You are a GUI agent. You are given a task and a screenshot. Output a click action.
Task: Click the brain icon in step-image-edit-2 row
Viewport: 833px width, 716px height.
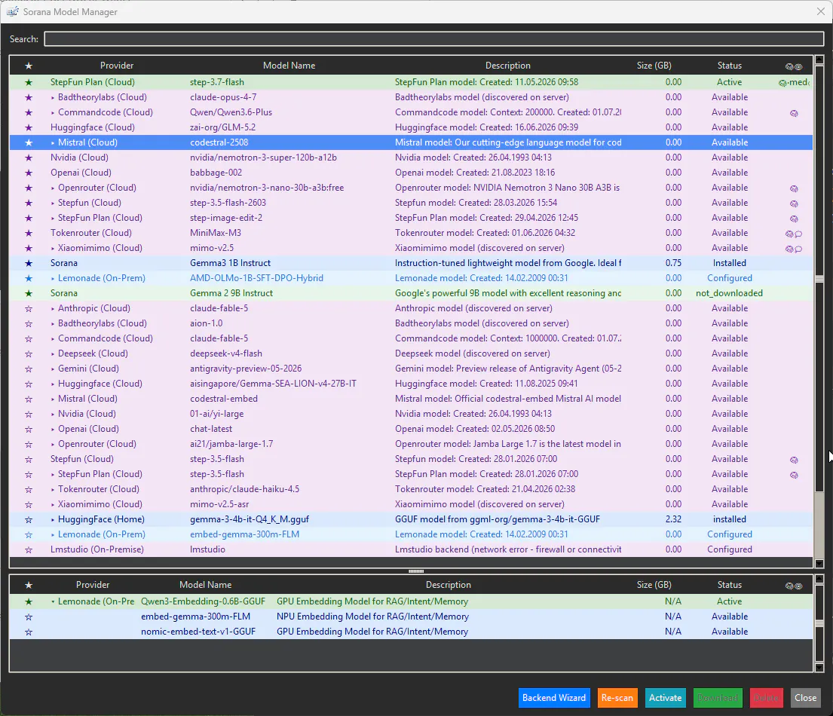coord(794,219)
